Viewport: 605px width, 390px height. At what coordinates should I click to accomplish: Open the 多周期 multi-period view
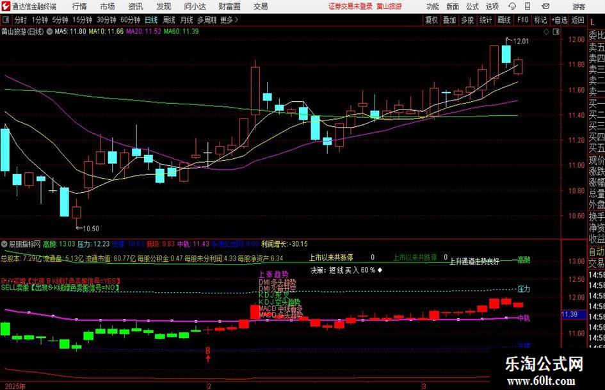pyautogui.click(x=207, y=20)
